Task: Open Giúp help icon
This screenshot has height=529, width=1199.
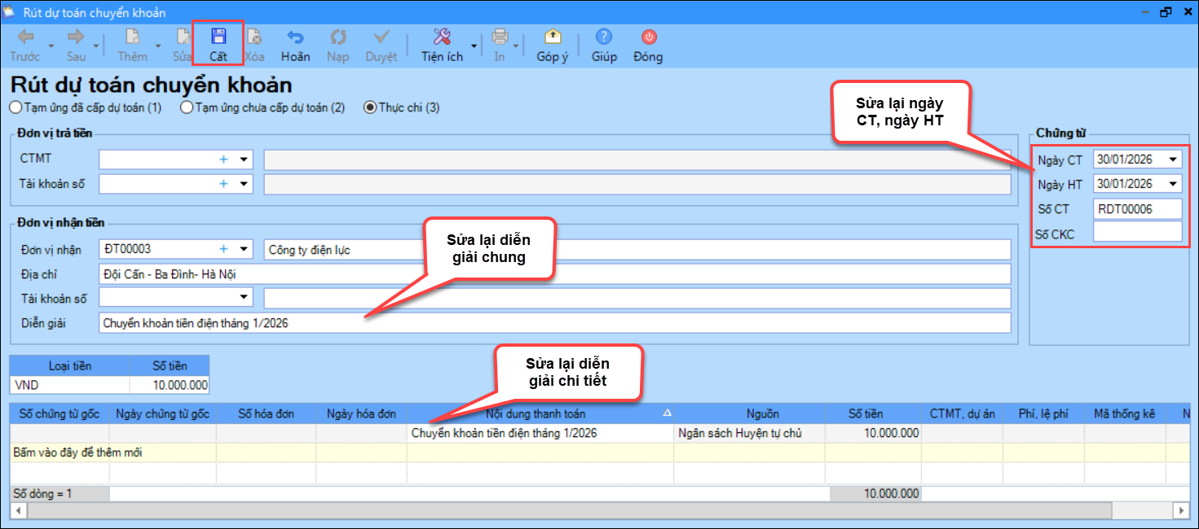Action: tap(603, 37)
